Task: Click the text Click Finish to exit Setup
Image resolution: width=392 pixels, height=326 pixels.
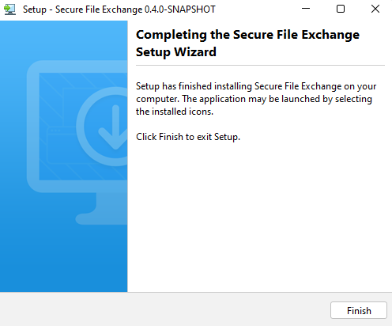Action: (188, 137)
